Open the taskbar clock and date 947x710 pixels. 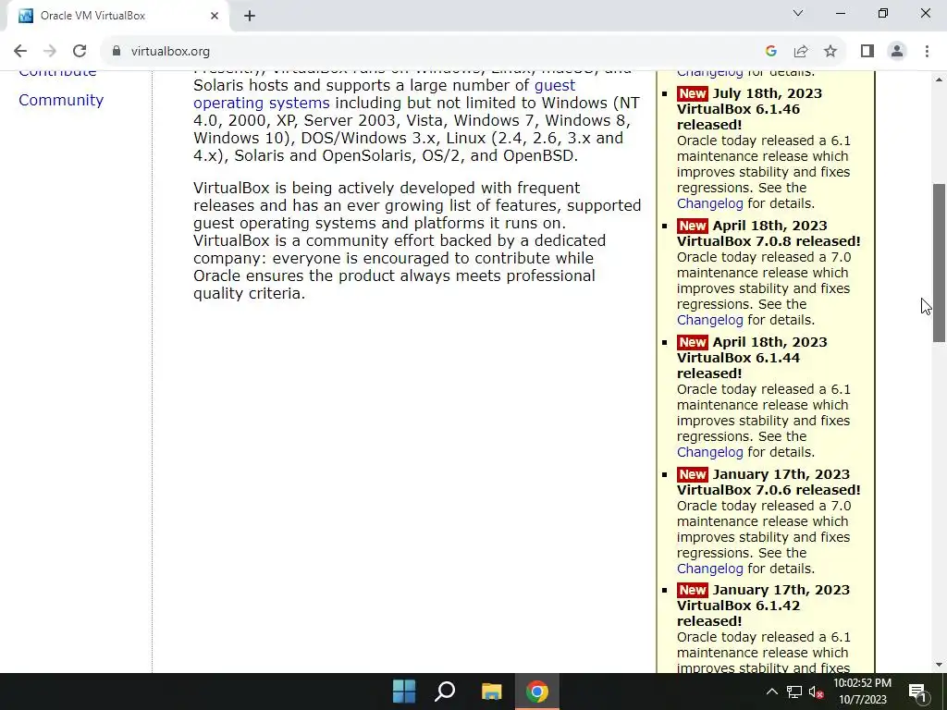coord(863,692)
